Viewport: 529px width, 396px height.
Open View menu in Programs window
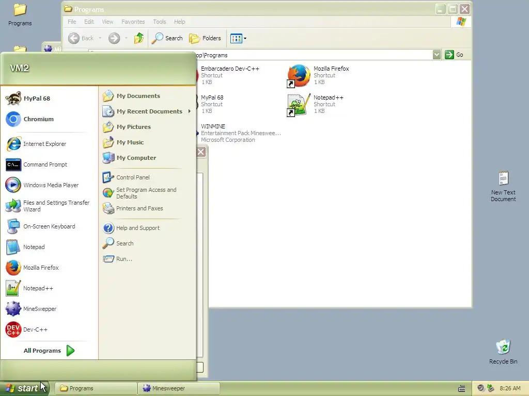coord(107,22)
